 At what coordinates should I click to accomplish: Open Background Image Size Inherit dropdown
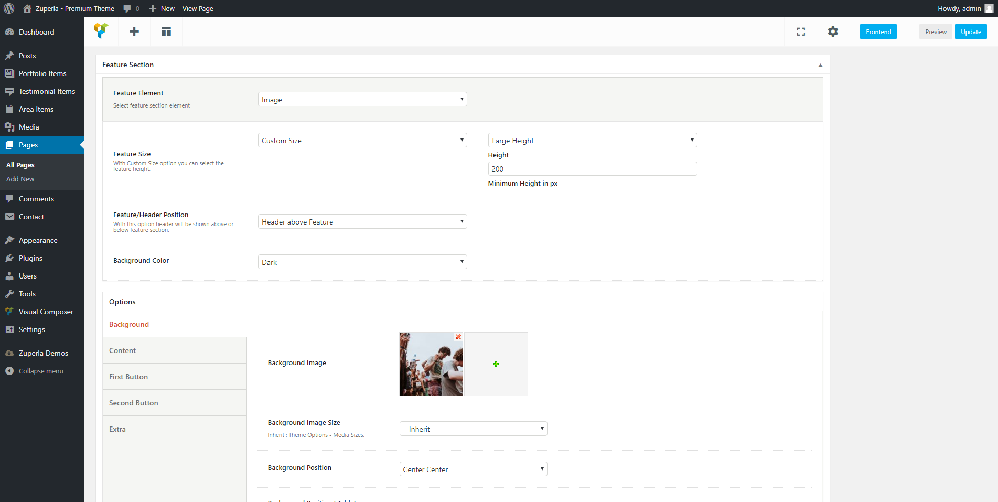(x=473, y=429)
